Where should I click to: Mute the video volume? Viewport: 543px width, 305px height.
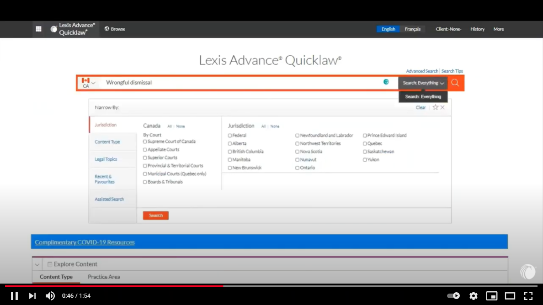pyautogui.click(x=50, y=296)
